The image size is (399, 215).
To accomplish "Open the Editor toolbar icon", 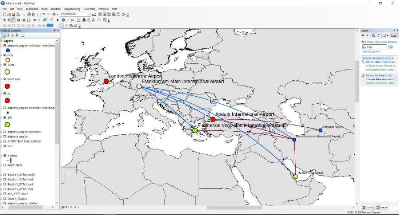I will [x=94, y=15].
